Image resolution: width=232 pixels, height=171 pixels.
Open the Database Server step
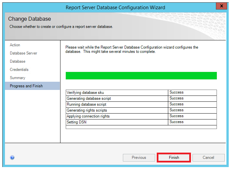tap(23, 53)
